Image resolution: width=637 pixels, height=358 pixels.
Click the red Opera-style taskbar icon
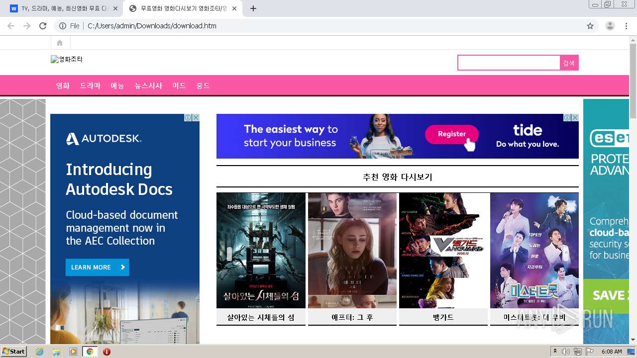coord(106,352)
